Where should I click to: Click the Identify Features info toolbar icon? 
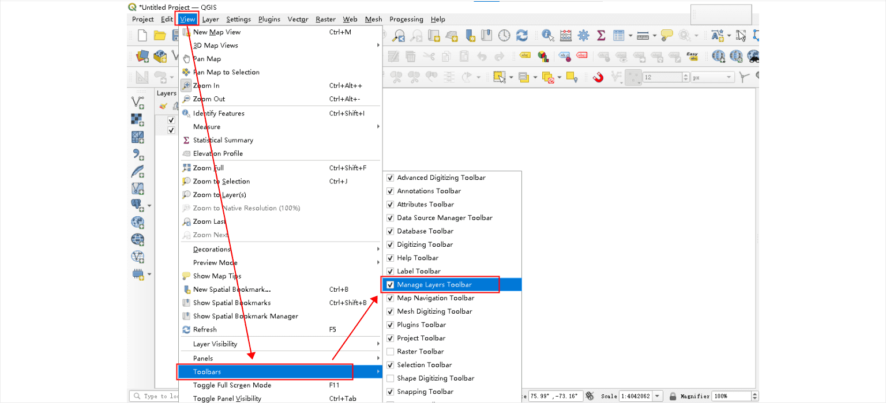point(548,36)
